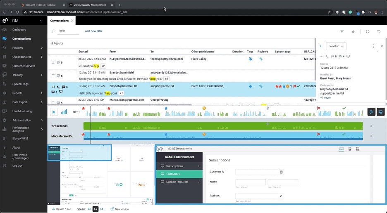
Task: Jump to the red flag marker on the waveform
Action: [319, 108]
